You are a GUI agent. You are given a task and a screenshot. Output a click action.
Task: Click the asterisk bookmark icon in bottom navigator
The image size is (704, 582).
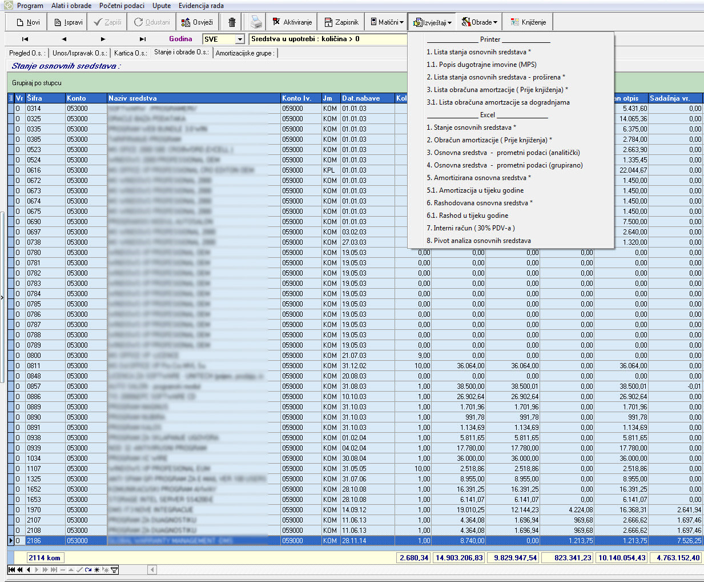(96, 569)
